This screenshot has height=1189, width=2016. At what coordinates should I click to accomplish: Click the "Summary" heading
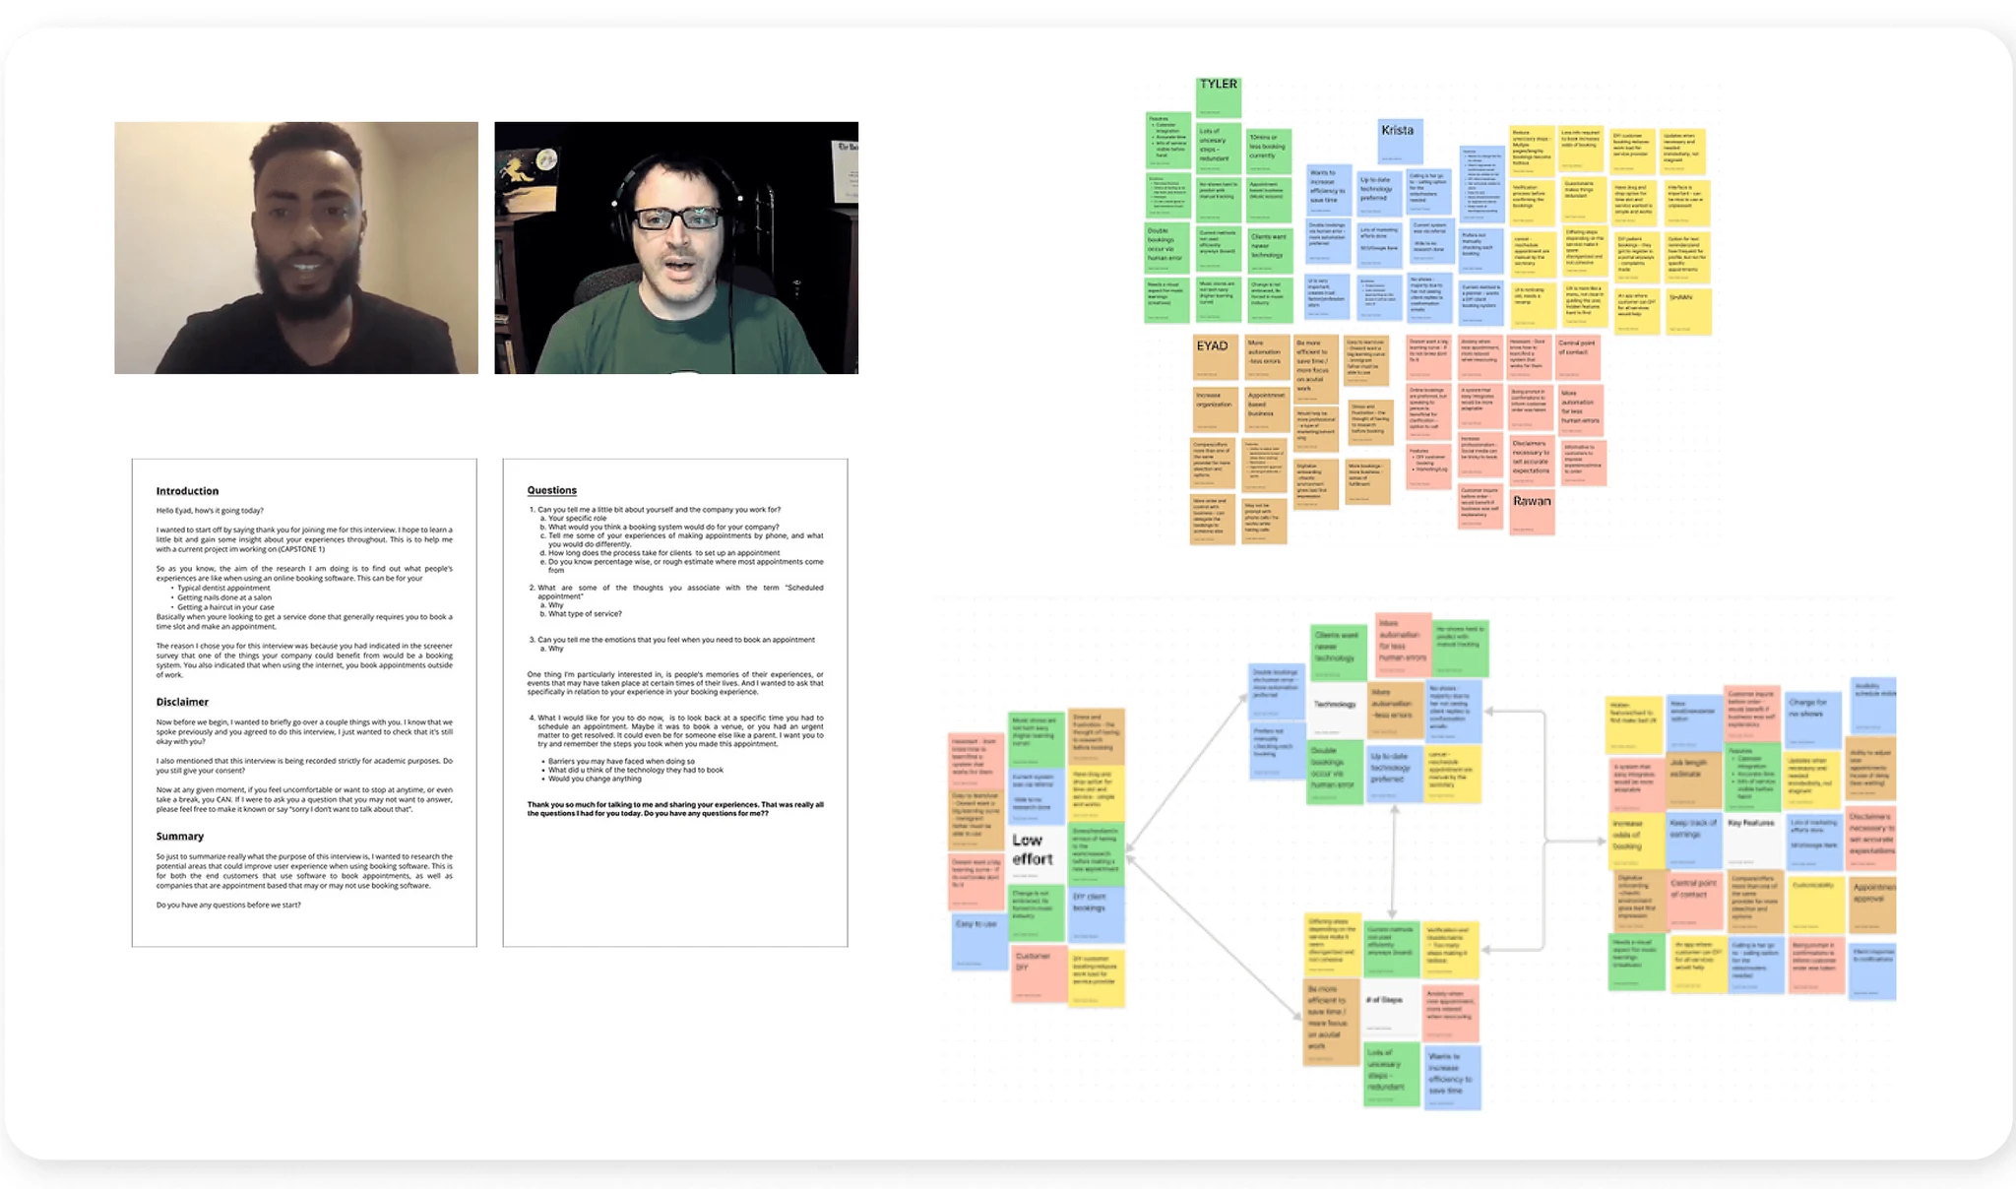(180, 836)
